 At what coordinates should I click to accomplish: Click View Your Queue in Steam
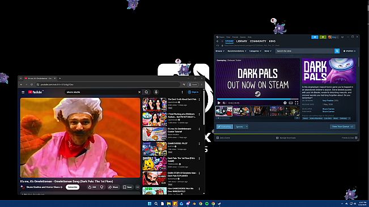(x=342, y=127)
